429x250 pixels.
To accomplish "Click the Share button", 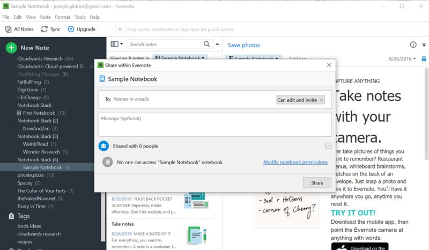I will [317, 182].
